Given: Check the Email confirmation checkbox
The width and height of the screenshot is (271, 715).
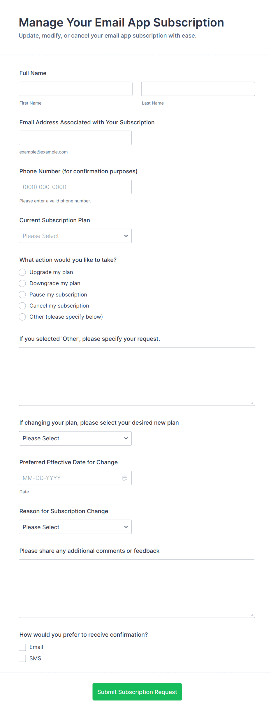Looking at the screenshot, I should tap(22, 647).
